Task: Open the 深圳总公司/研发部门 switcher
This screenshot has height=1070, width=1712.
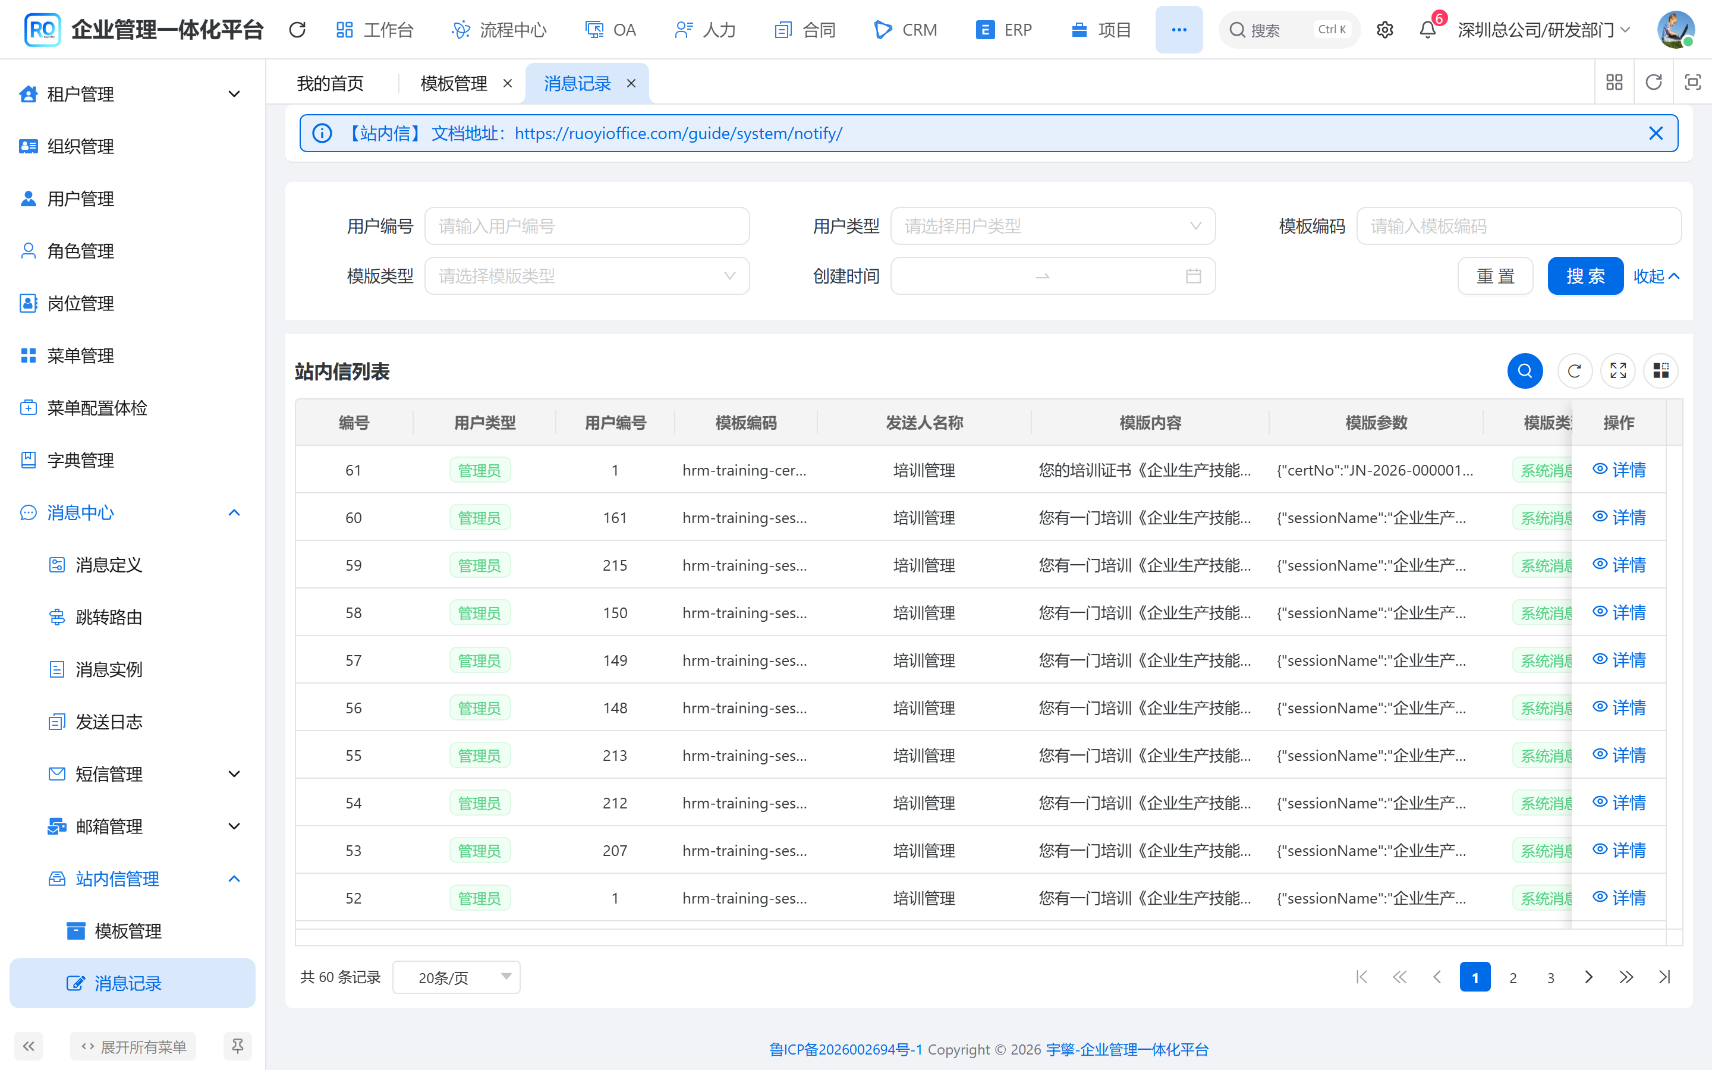Action: tap(1544, 30)
